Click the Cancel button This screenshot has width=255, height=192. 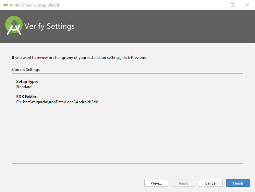(x=211, y=183)
